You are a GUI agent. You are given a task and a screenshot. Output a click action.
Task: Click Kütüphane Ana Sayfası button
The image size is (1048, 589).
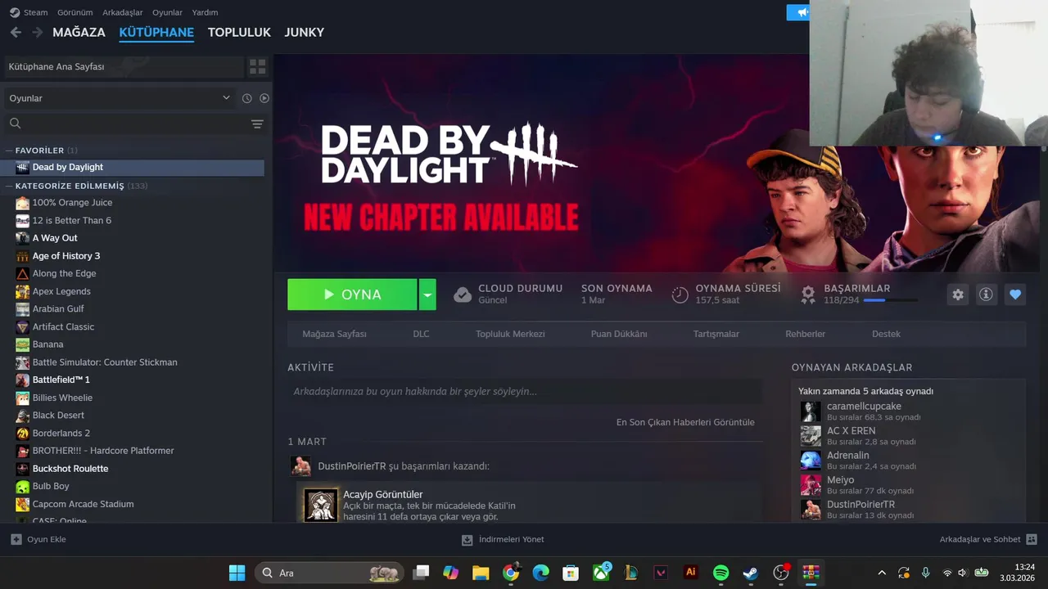(x=124, y=67)
